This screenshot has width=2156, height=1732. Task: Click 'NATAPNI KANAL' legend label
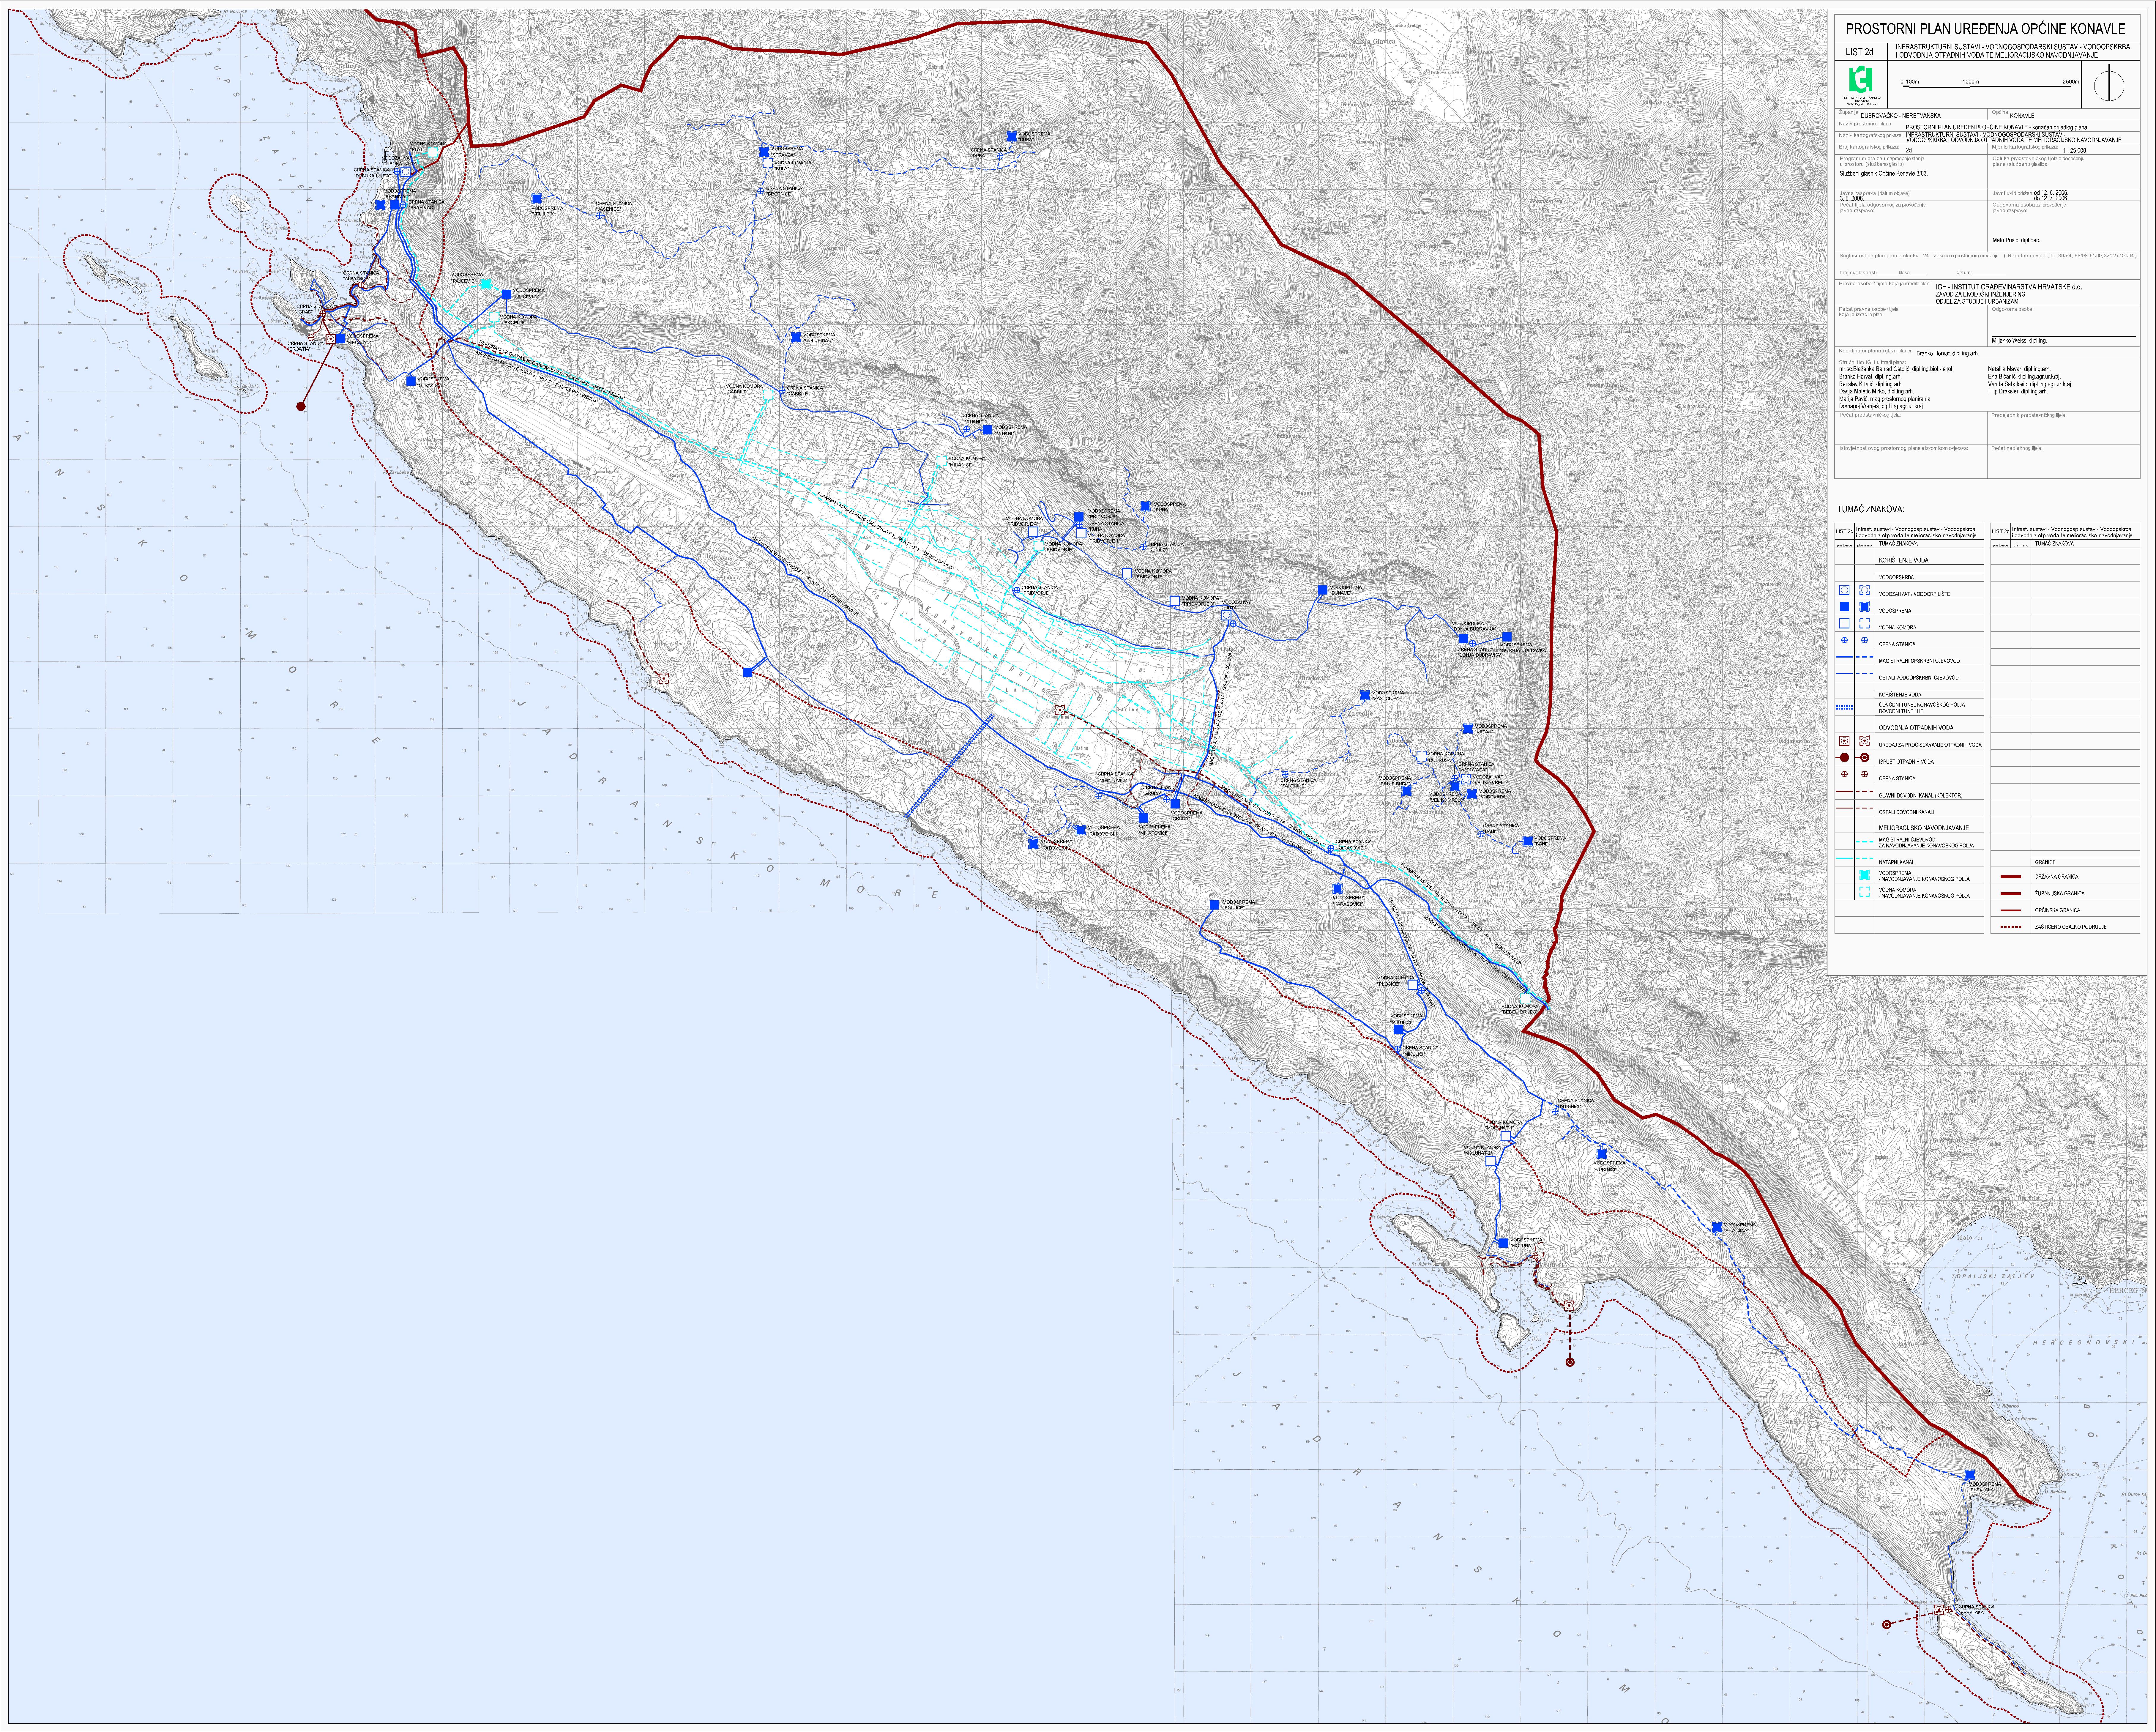click(1897, 862)
